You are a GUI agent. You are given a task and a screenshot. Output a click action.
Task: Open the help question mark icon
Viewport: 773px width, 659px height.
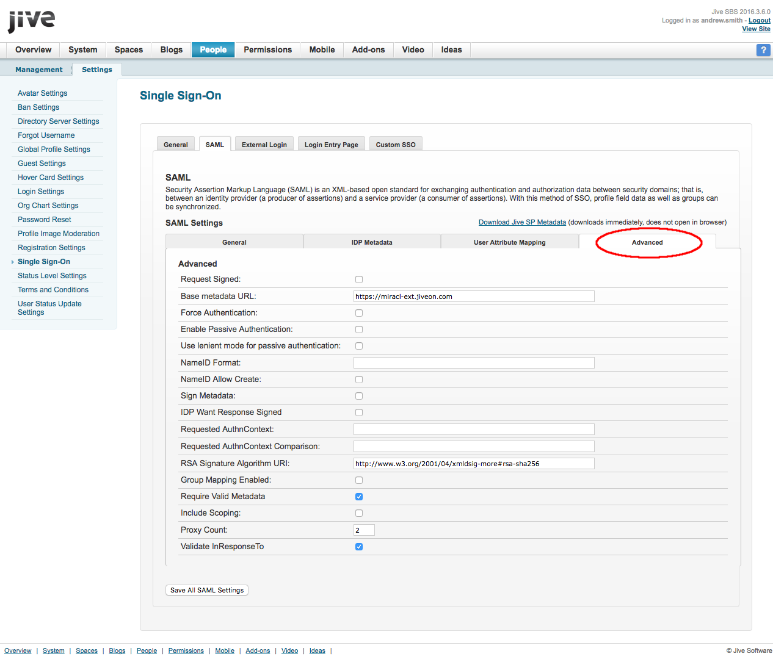[763, 50]
